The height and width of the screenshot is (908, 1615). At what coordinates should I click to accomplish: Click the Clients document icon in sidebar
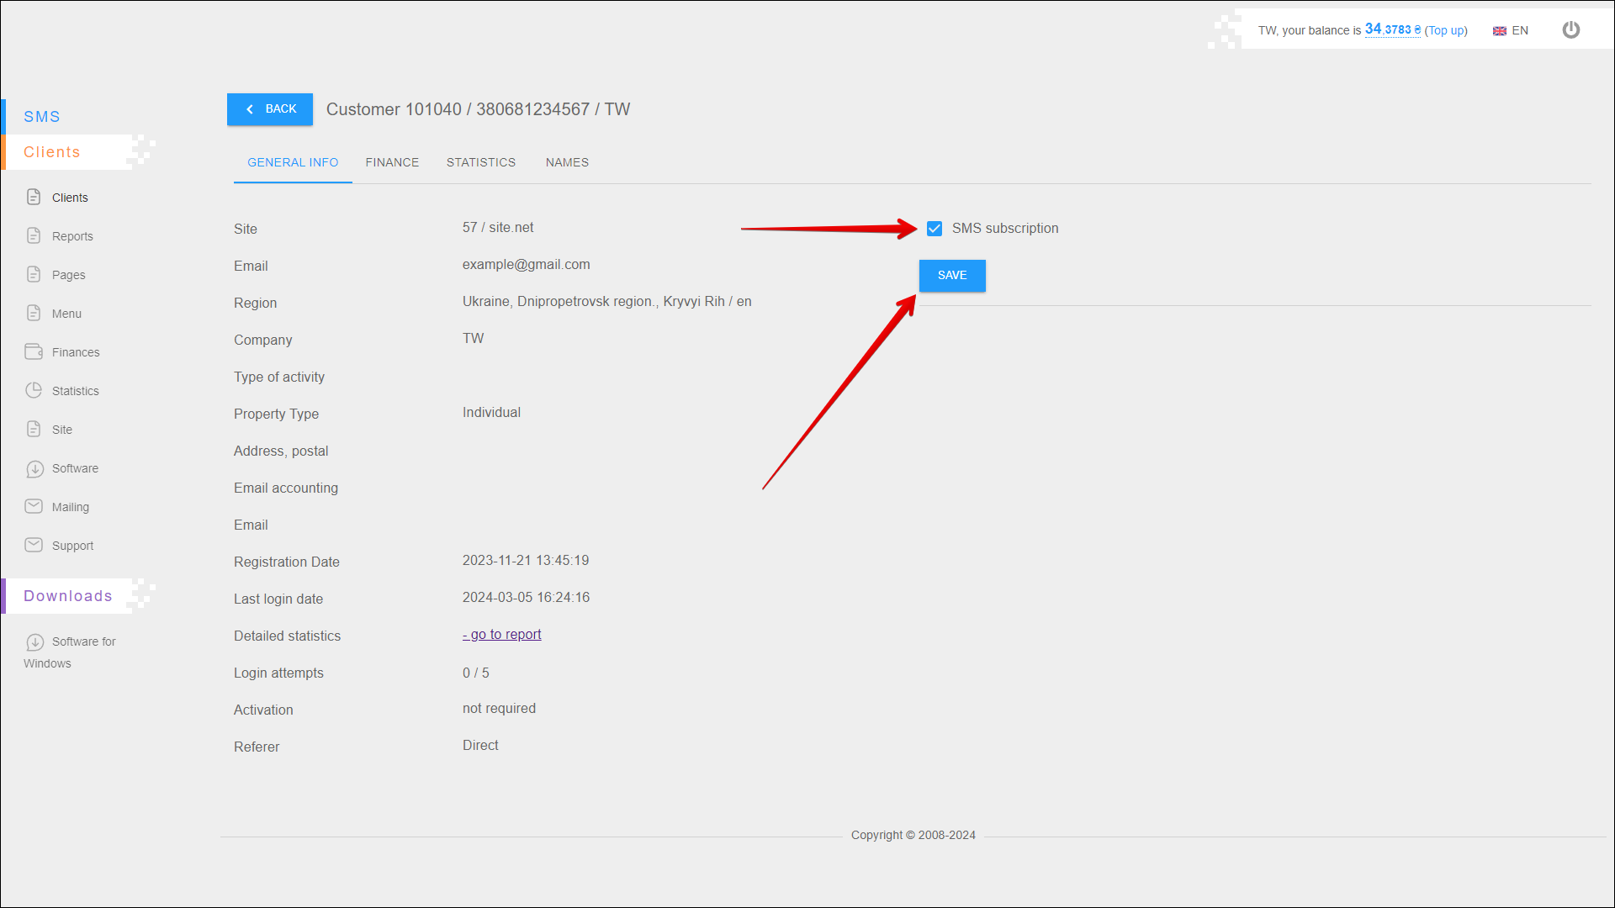[34, 197]
